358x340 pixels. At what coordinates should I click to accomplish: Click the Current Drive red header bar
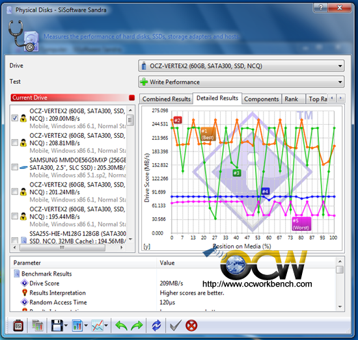73,98
